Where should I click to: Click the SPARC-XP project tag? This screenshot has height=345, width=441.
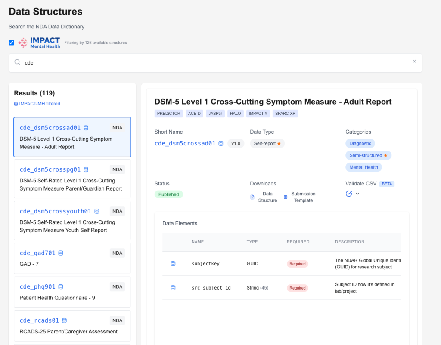pos(285,114)
